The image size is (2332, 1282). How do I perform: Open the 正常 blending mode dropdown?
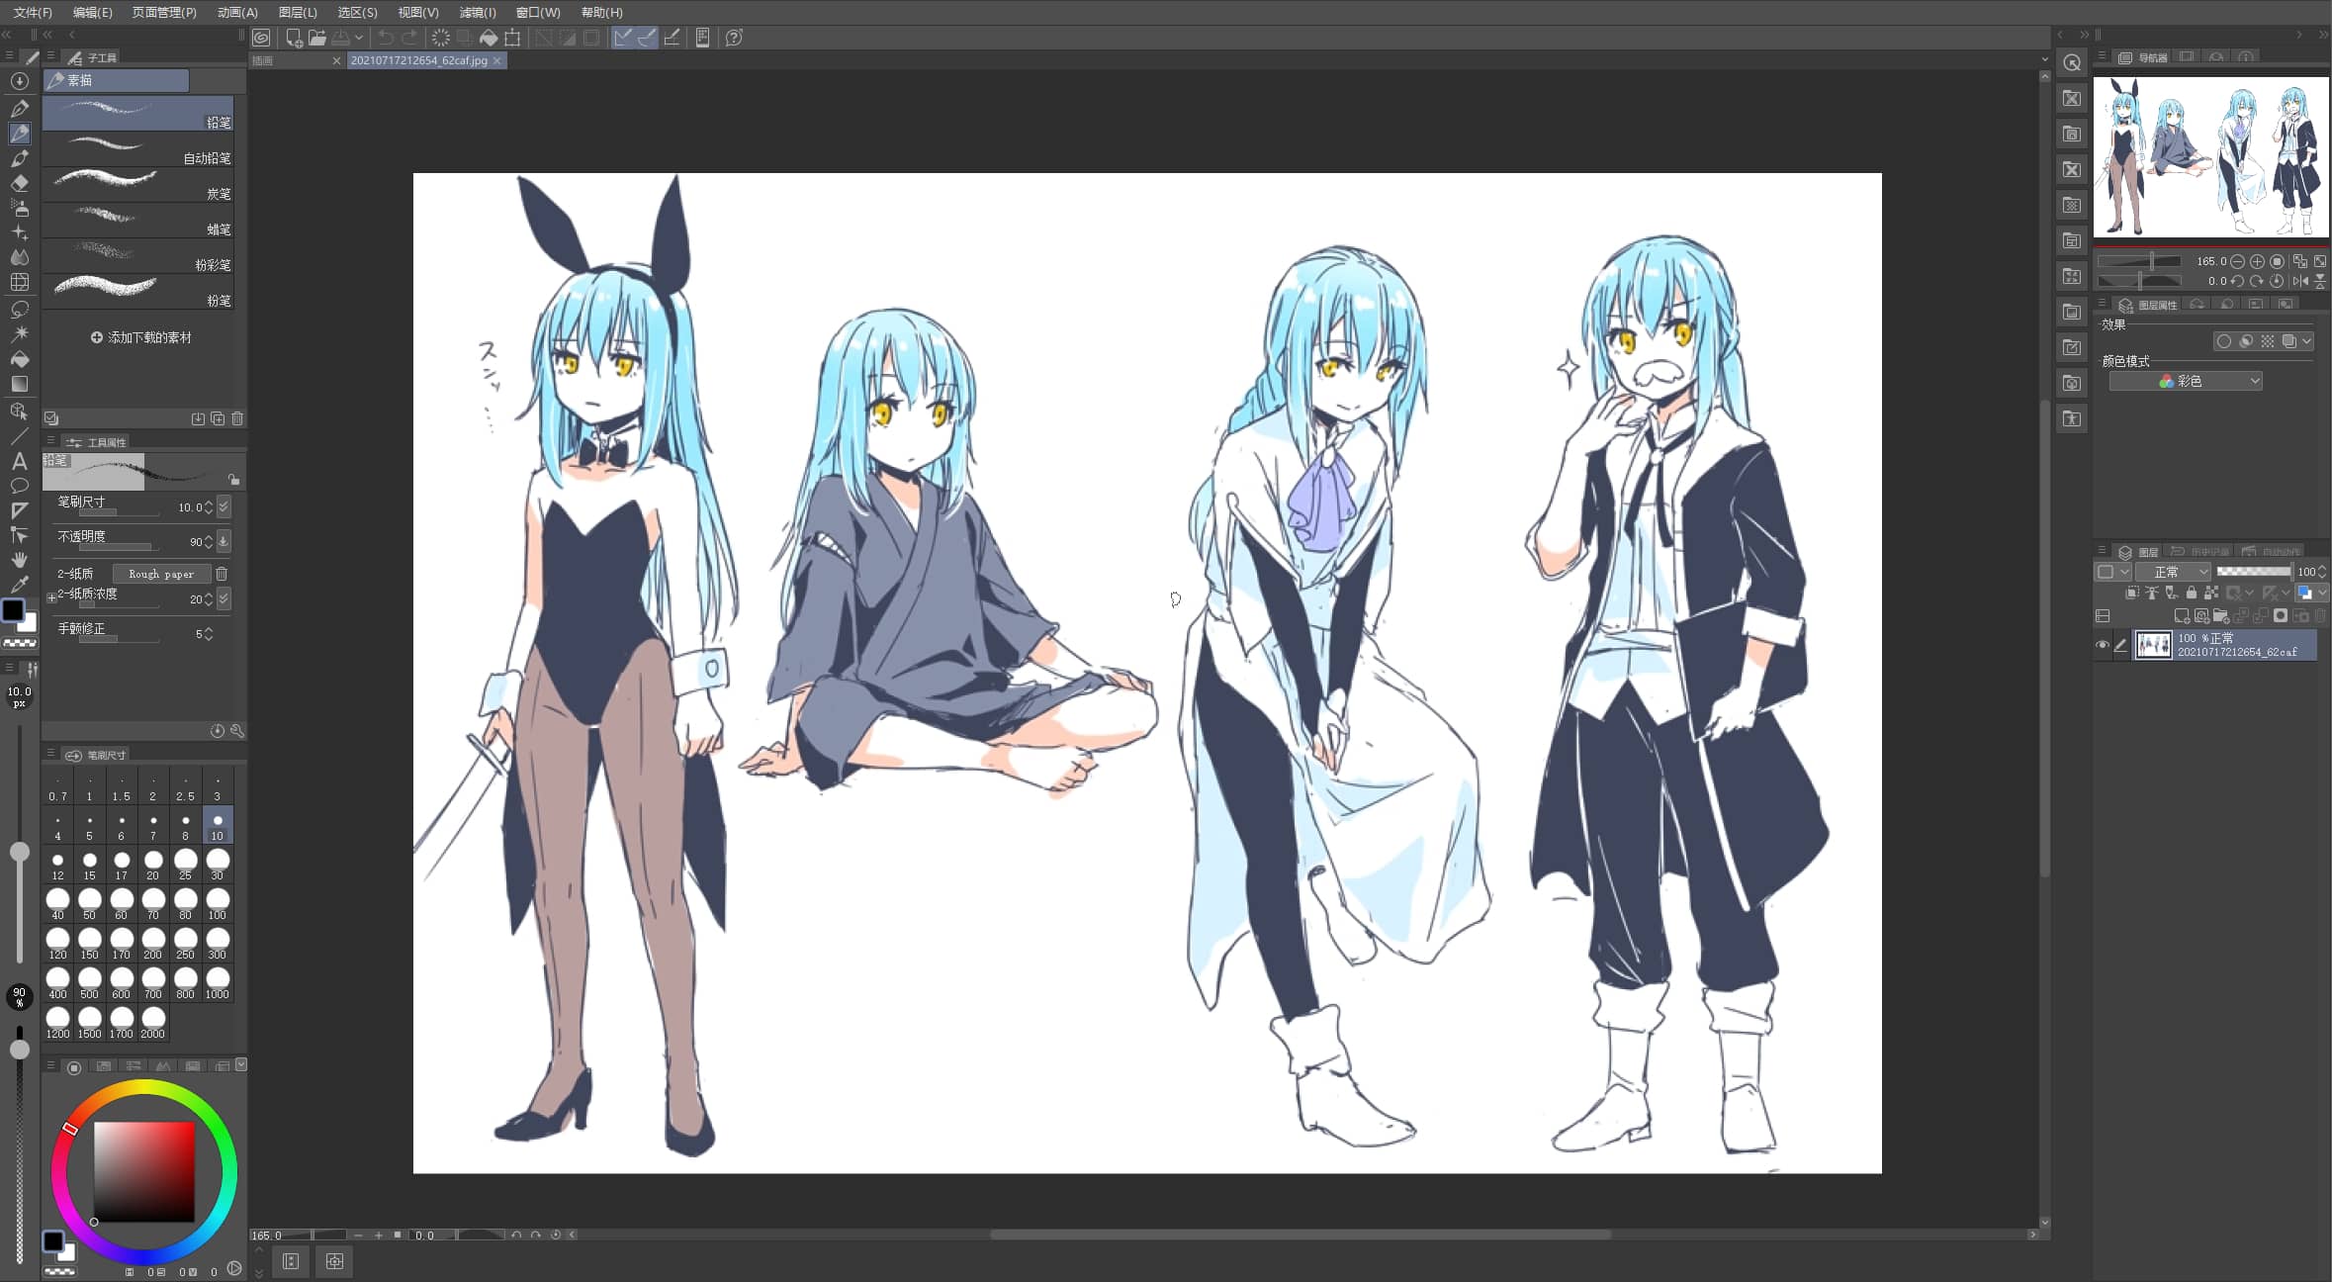[2172, 572]
